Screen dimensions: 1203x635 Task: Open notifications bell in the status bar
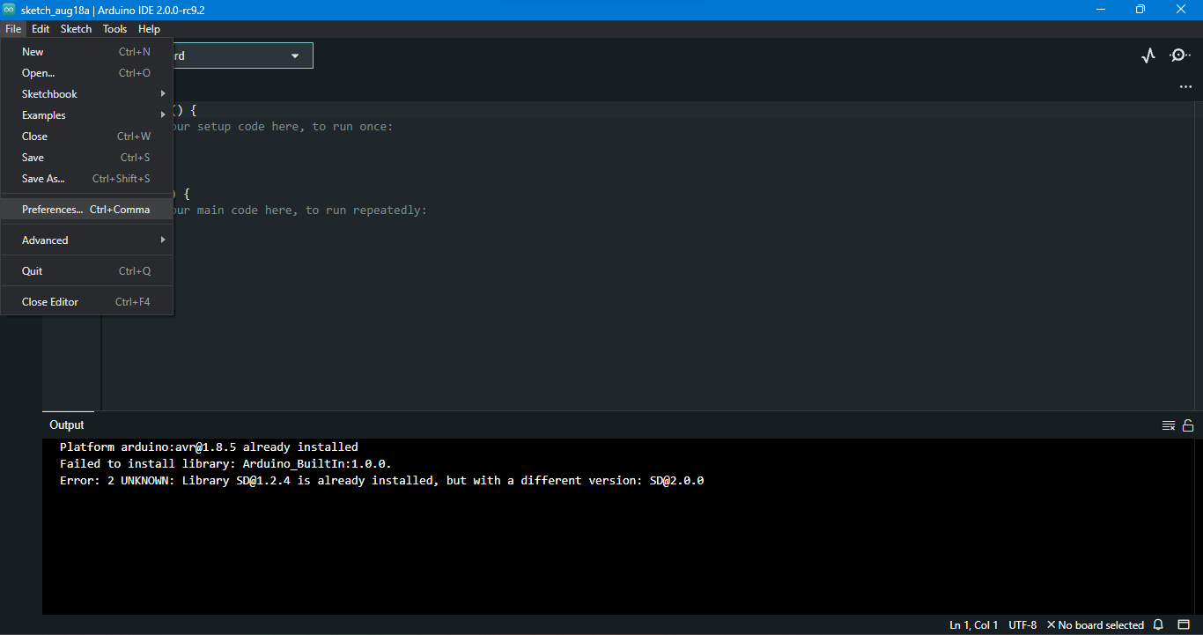point(1159,625)
